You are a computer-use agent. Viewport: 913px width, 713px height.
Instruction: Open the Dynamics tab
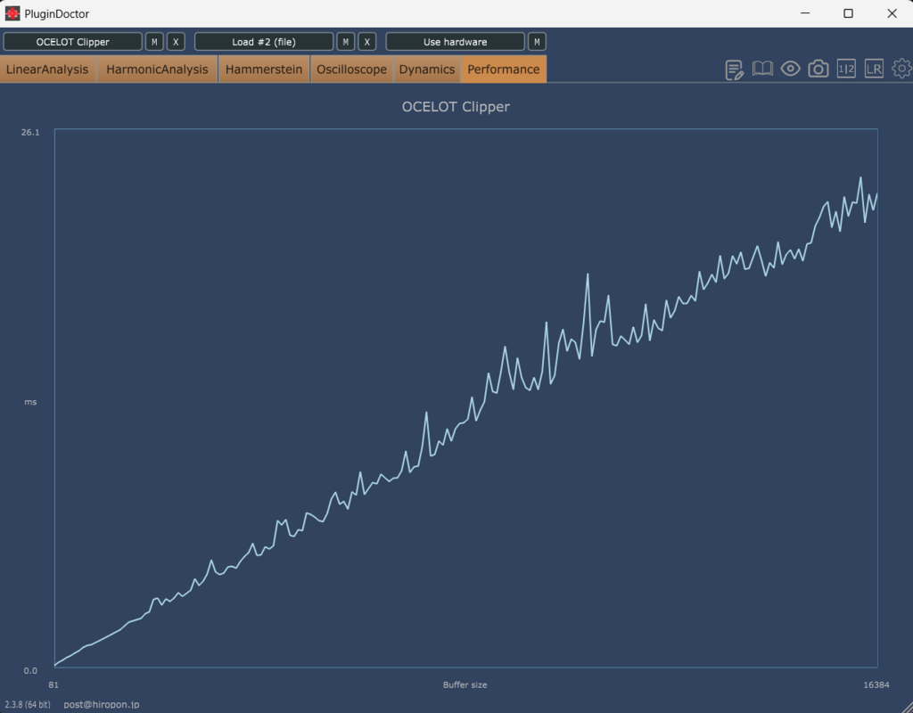(427, 70)
